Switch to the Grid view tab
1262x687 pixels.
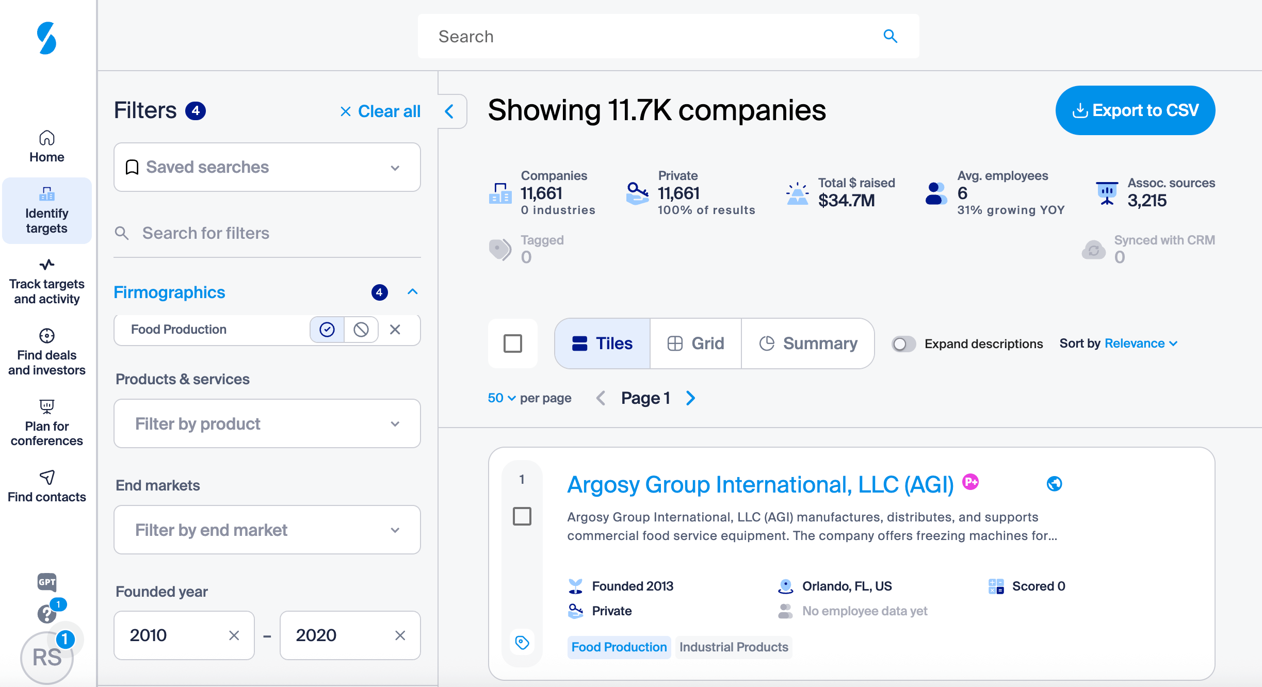pyautogui.click(x=695, y=343)
